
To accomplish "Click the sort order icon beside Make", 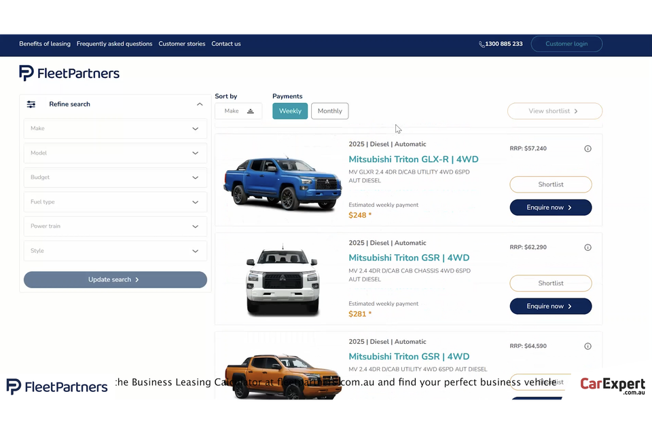I will click(250, 111).
